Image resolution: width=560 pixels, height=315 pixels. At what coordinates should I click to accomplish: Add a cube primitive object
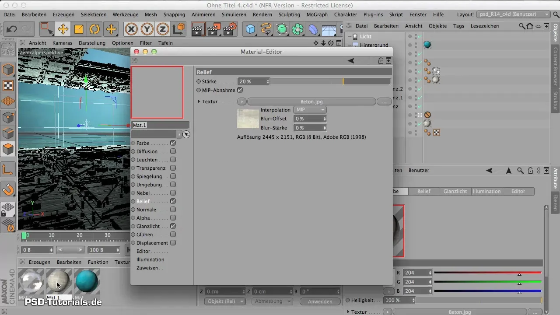pyautogui.click(x=250, y=29)
